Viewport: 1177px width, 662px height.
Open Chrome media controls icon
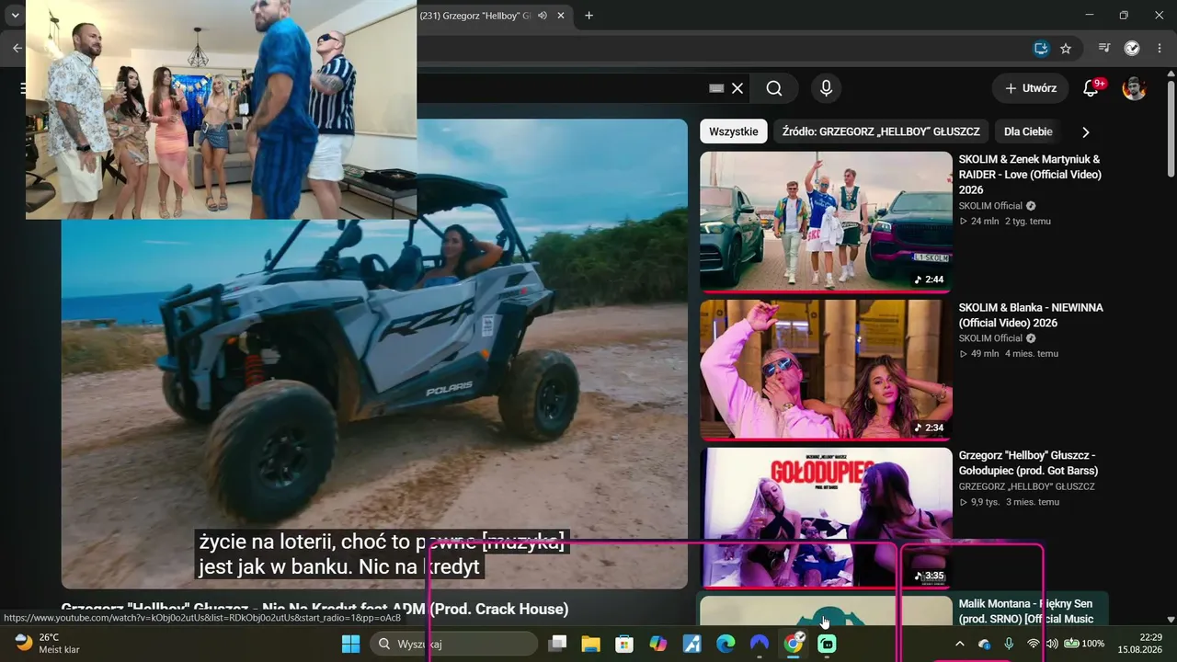(x=1104, y=48)
